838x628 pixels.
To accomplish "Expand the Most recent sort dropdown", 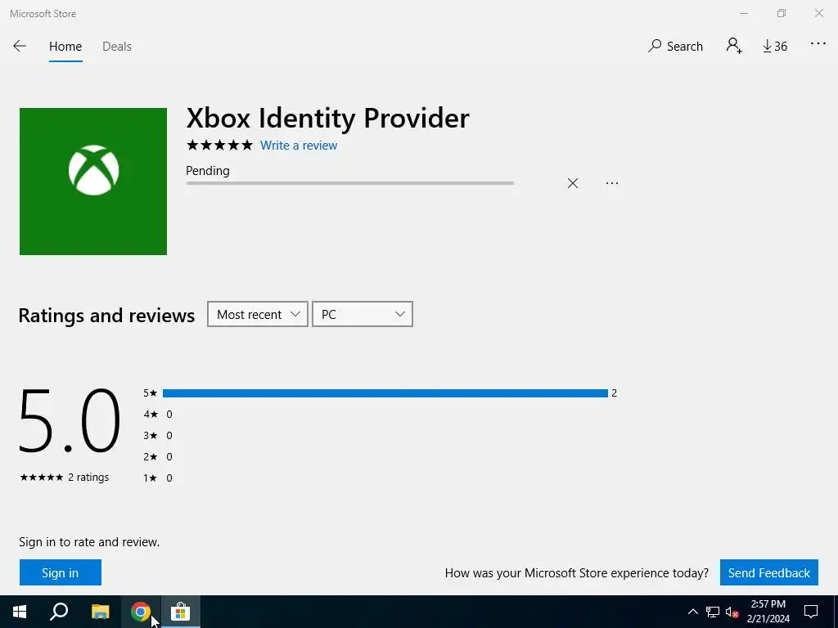I will (257, 314).
